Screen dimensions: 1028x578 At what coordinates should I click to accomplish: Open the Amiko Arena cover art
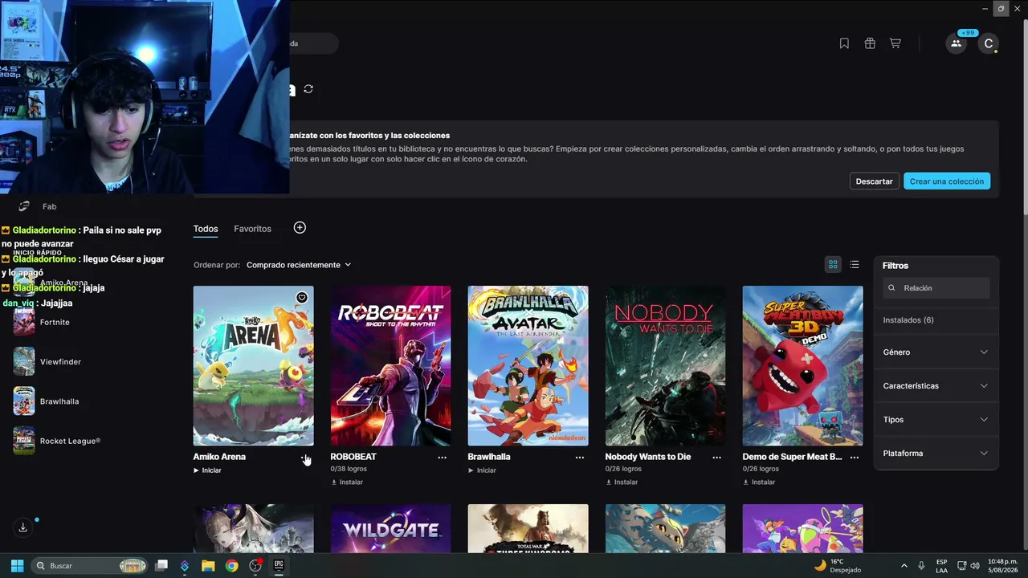point(254,366)
